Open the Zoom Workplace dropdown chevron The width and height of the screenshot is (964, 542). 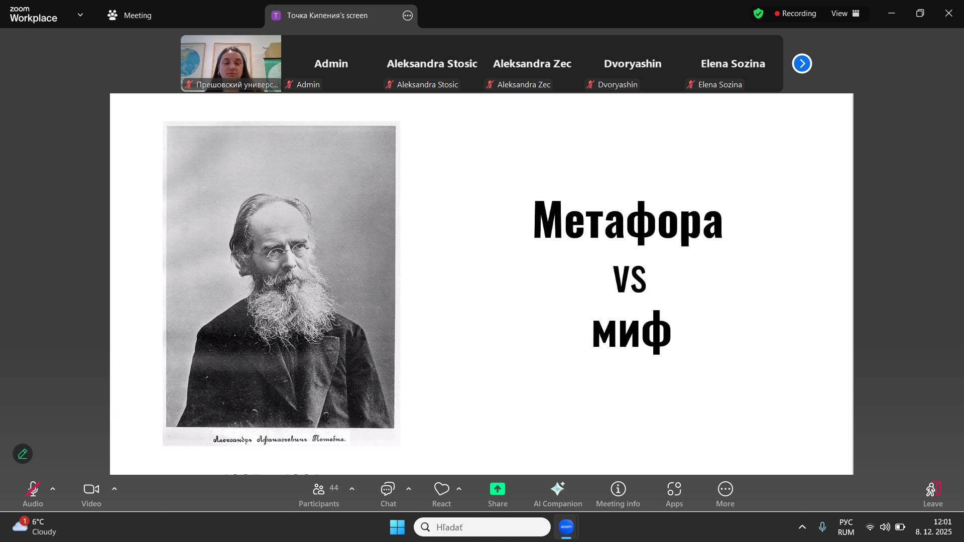click(80, 15)
